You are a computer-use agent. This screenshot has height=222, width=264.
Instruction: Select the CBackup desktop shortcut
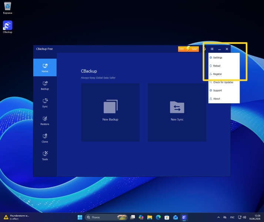coord(7,27)
